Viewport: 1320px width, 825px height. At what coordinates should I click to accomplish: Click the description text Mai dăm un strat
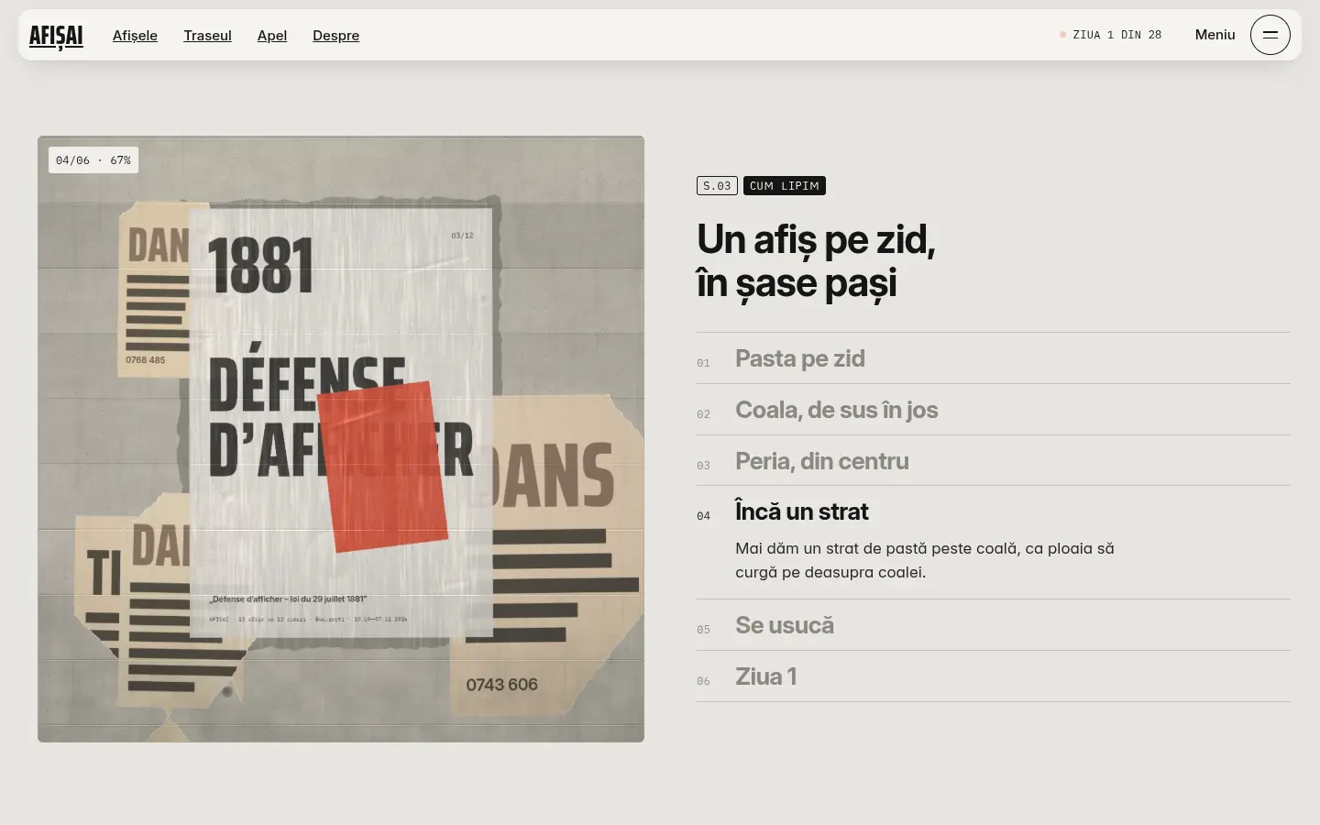[924, 560]
